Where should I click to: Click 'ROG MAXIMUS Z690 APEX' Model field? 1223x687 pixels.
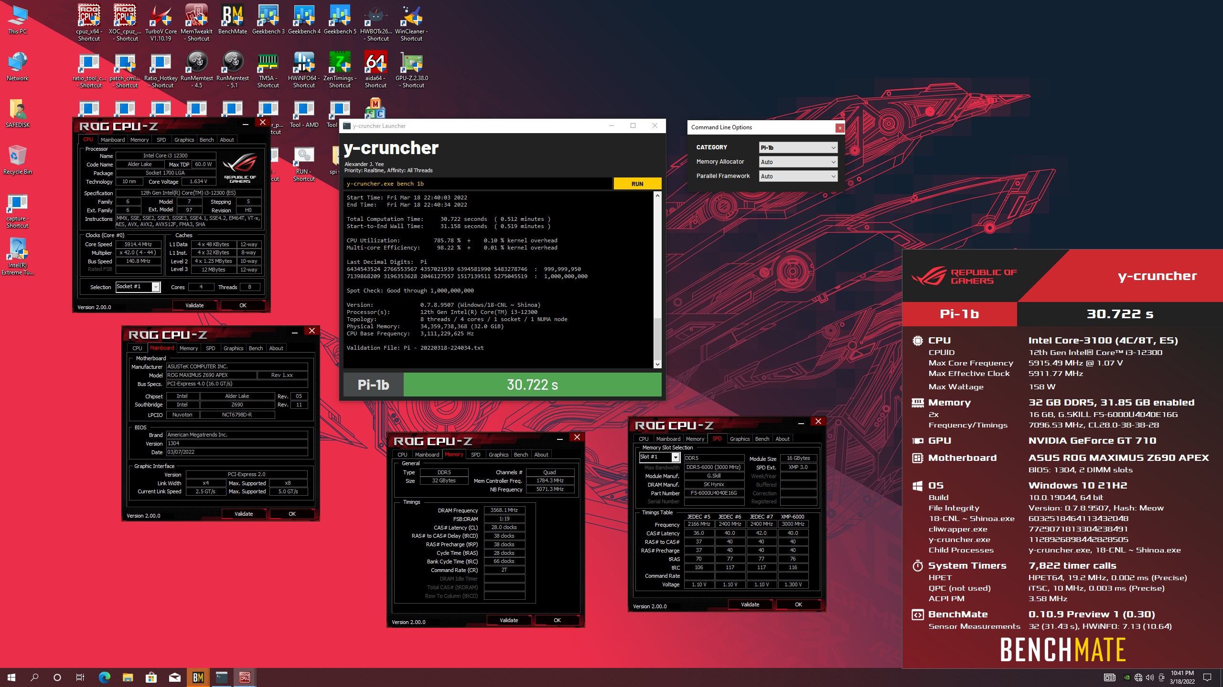point(211,375)
